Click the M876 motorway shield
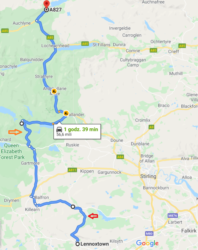This screenshot has height=250, width=198. click(173, 215)
